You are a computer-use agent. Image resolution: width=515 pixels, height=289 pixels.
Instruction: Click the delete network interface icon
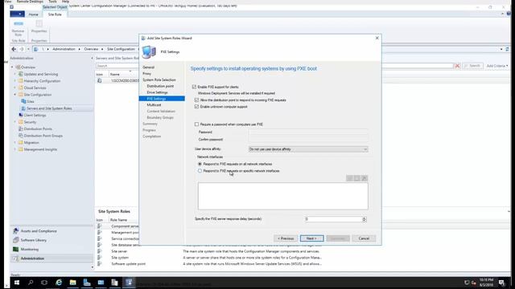[x=365, y=178]
